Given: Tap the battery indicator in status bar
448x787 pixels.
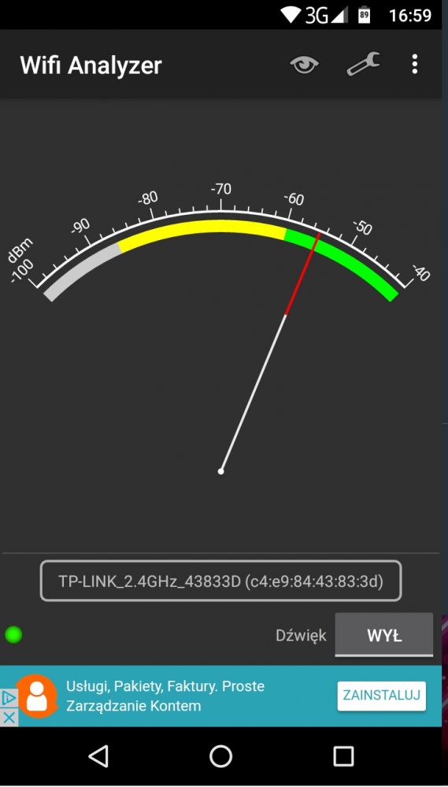Looking at the screenshot, I should [364, 16].
